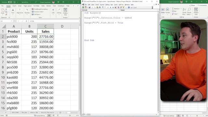Click the Select All corner triangle

(x=4, y=26)
